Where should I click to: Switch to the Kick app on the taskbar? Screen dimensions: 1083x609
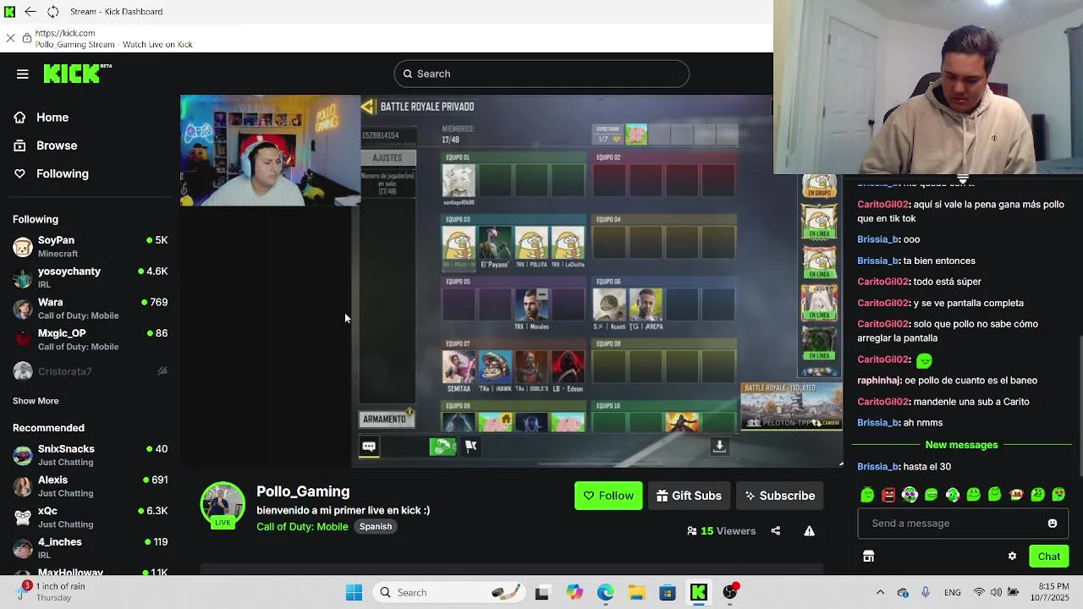pos(699,593)
